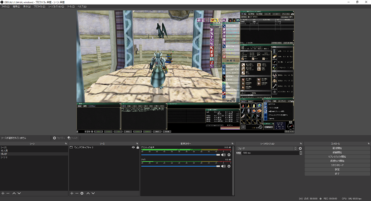Click the OBS logo in the title bar
This screenshot has width=371, height=201.
[x=2, y=2]
